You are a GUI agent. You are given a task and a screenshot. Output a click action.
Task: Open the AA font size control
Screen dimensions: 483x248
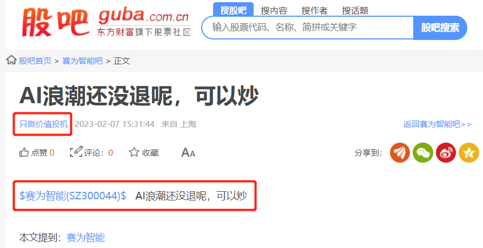[188, 152]
